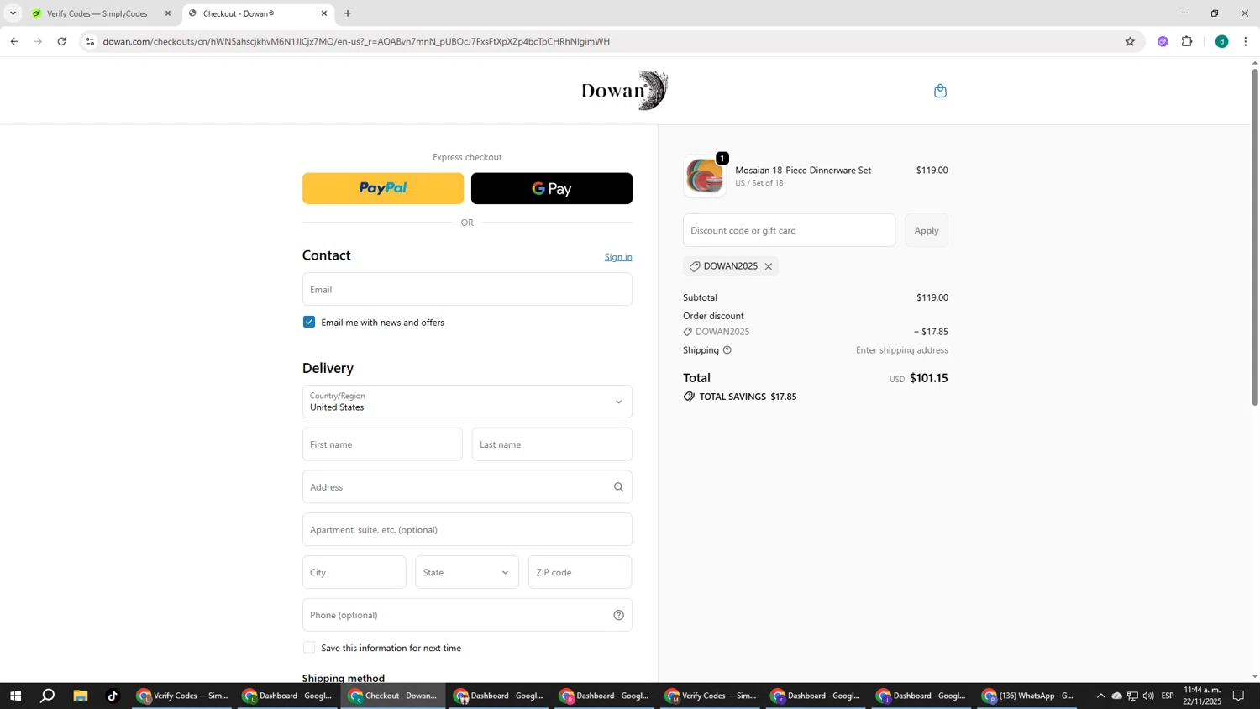This screenshot has width=1260, height=709.
Task: Remove the DOWAN2025 discount code tag
Action: 768,266
